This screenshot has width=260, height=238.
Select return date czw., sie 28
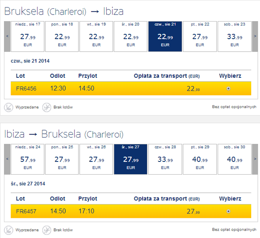click(165, 159)
